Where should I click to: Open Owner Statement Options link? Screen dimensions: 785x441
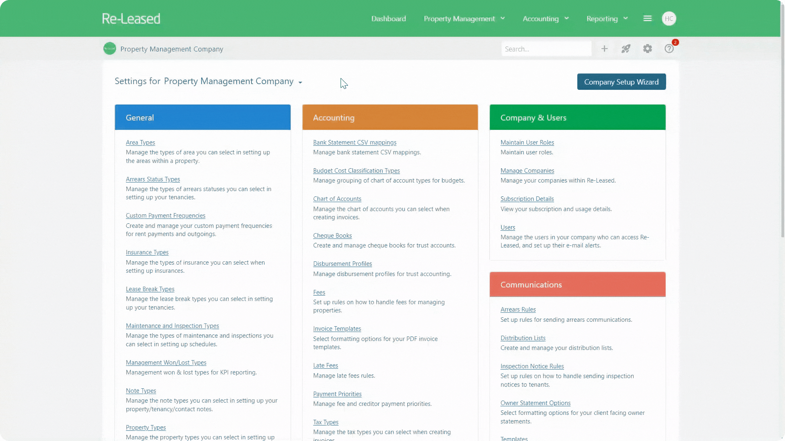click(535, 403)
